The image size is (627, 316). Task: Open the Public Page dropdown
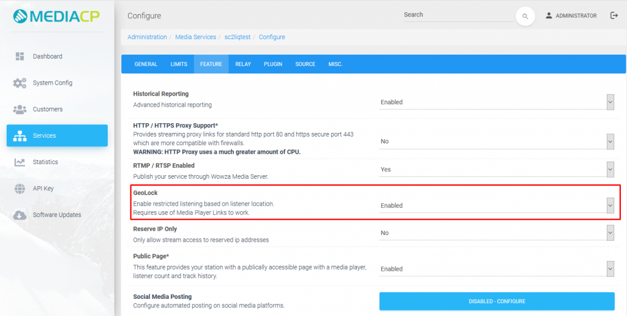pos(610,269)
